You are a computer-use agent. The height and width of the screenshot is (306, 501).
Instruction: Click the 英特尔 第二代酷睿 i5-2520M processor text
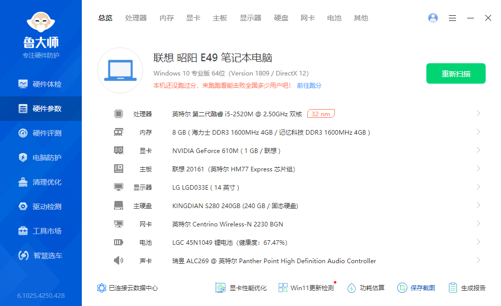[x=237, y=114]
